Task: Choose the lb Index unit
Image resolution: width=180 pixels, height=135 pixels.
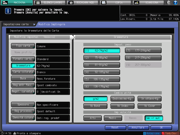Action: pyautogui.click(x=123, y=106)
